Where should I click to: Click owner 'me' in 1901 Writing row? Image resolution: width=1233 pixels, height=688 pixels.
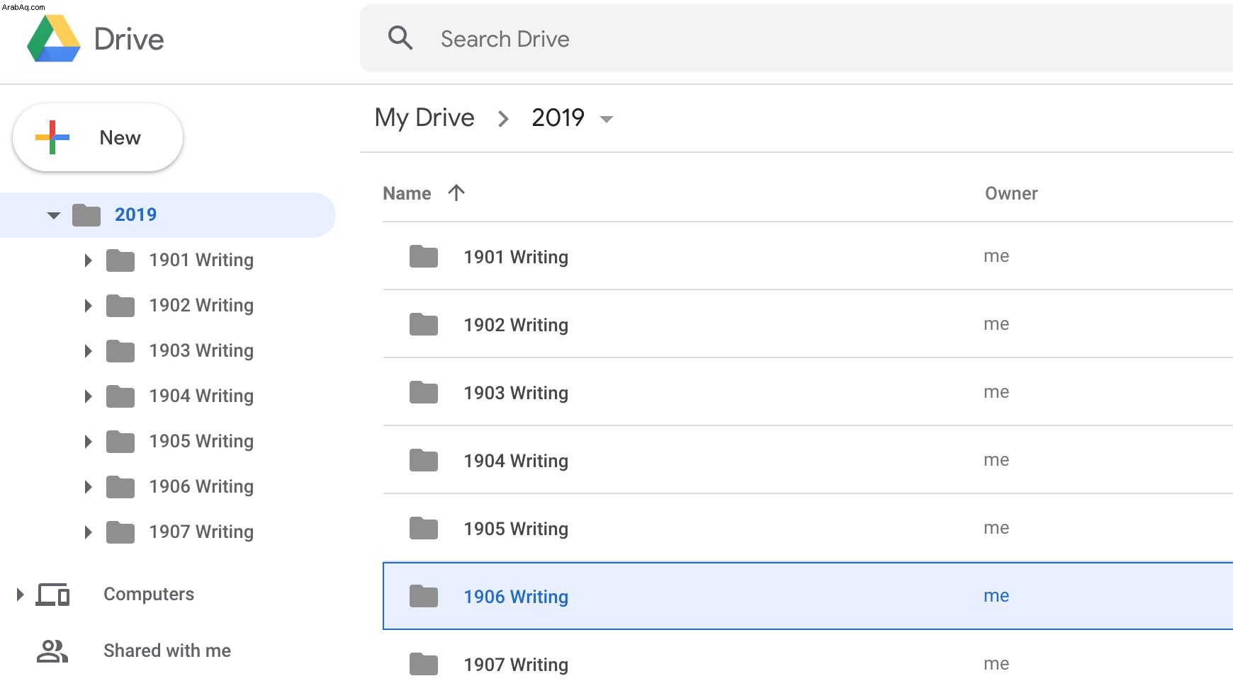996,256
